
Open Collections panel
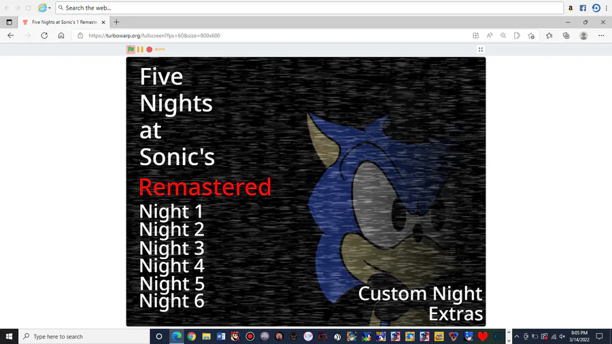[x=566, y=35]
